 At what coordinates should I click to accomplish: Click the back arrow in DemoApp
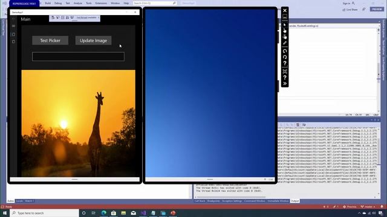pyautogui.click(x=13, y=19)
